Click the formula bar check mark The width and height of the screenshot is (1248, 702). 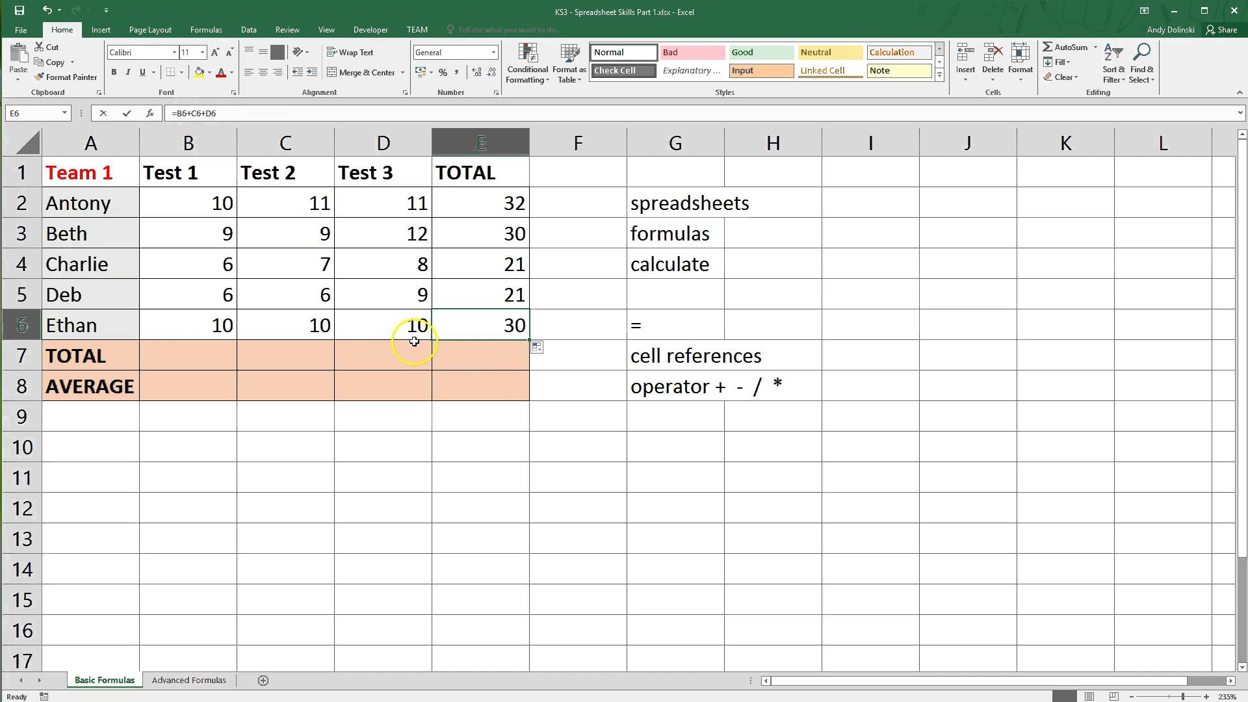pyautogui.click(x=126, y=112)
